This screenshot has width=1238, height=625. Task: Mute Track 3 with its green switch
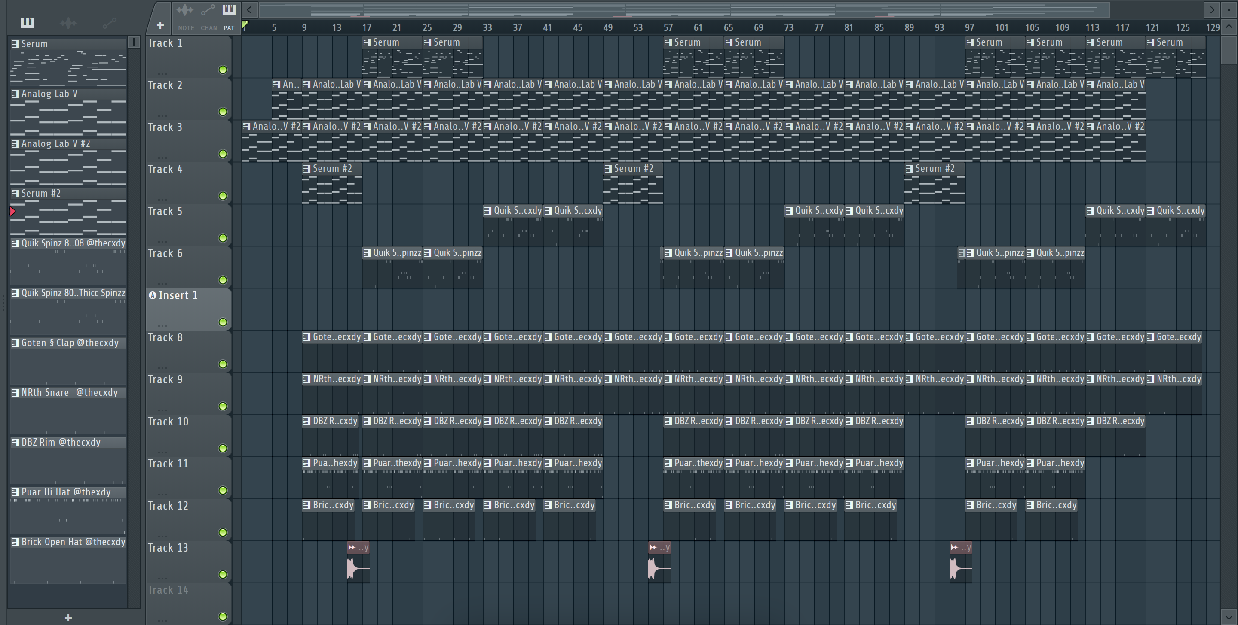coord(223,154)
